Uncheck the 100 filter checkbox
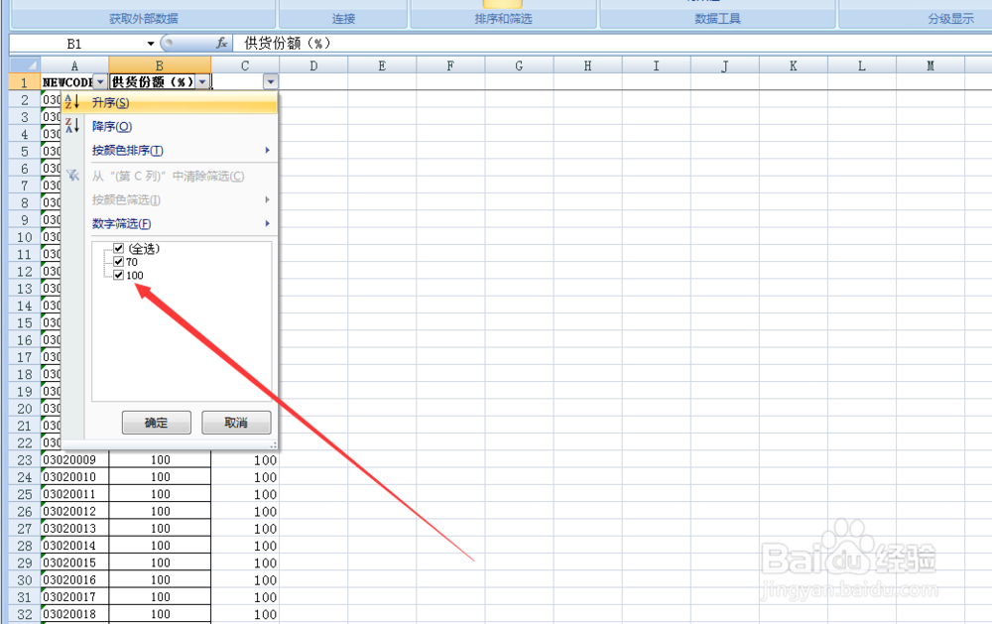The width and height of the screenshot is (992, 624). point(118,275)
